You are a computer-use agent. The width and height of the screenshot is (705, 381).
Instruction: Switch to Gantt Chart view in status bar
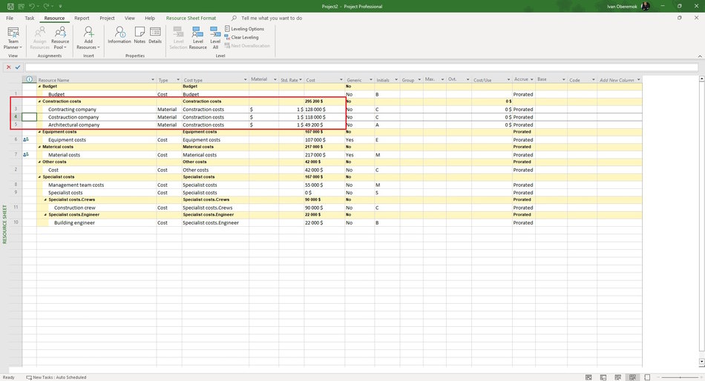[588, 377]
